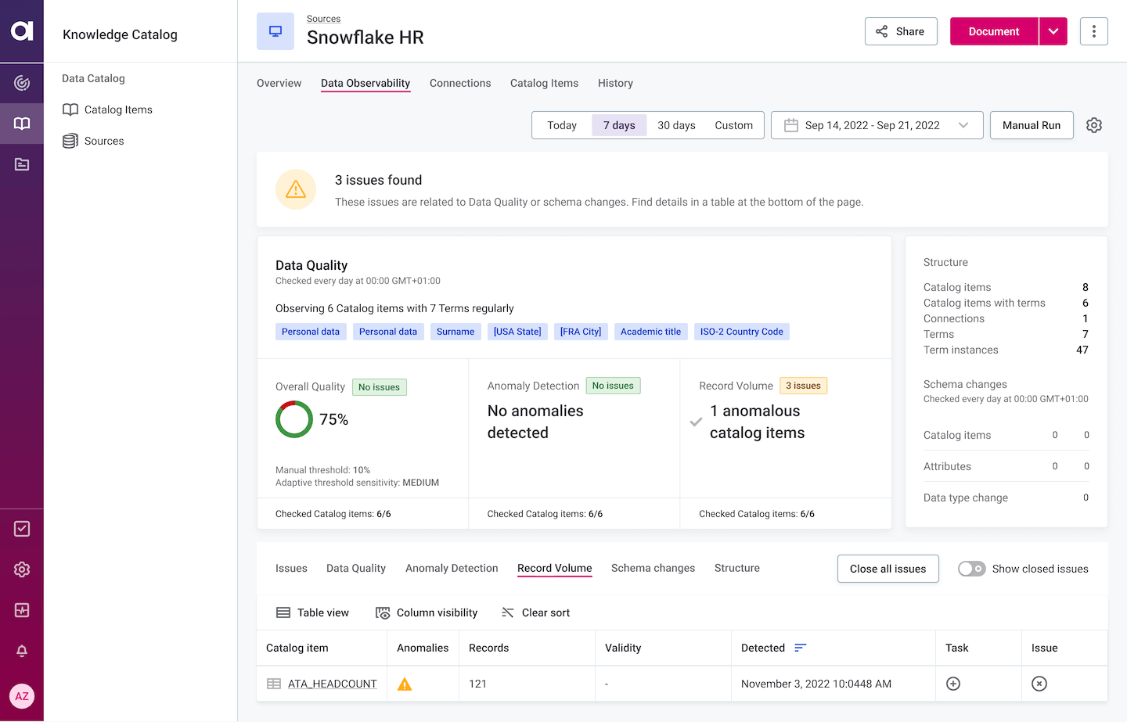The width and height of the screenshot is (1127, 722).
Task: Switch to the Schema changes tab
Action: point(653,568)
